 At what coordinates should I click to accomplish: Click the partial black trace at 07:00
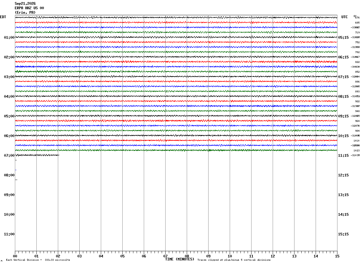pyautogui.click(x=37, y=155)
